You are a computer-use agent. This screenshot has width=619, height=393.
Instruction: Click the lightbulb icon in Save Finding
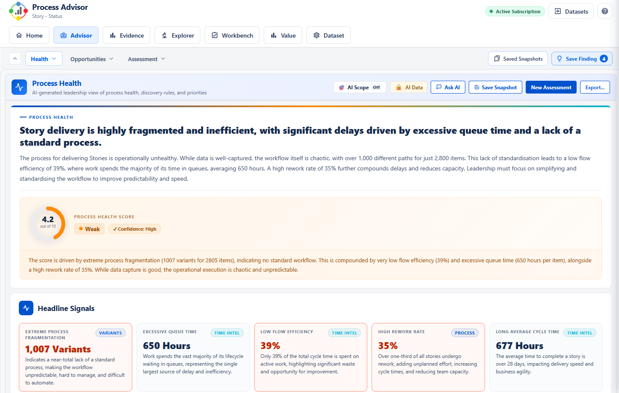[559, 59]
